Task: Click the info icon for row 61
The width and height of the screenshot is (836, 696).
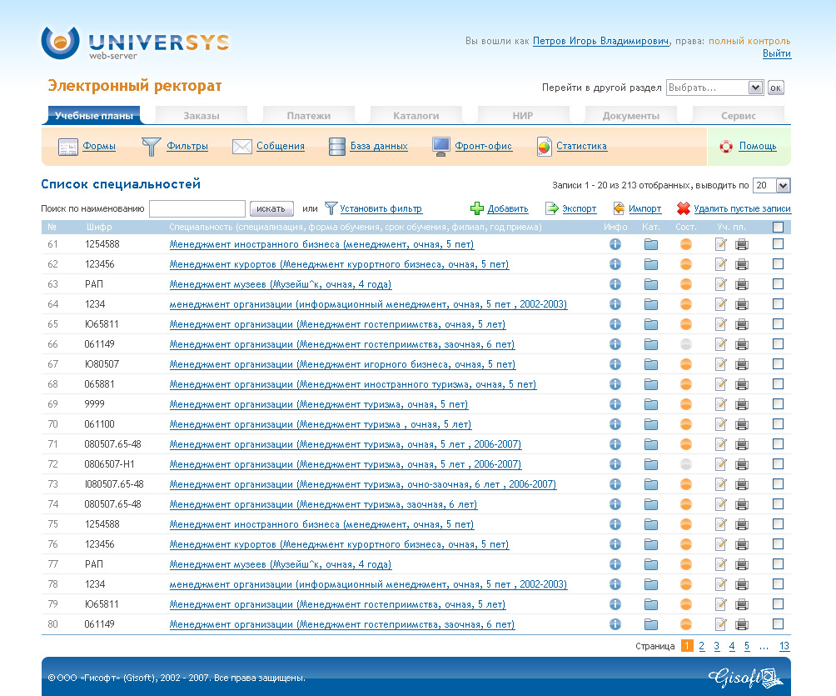Action: pos(615,244)
